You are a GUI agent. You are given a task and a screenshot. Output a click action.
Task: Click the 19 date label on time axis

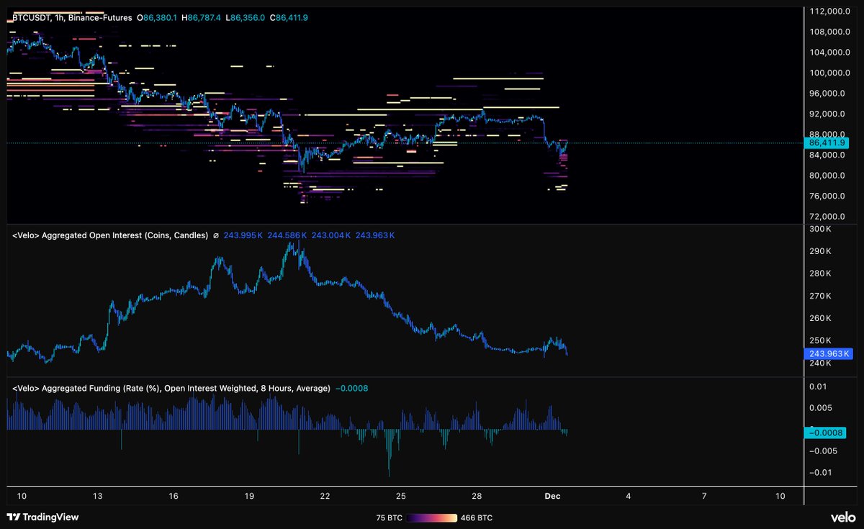(x=249, y=496)
